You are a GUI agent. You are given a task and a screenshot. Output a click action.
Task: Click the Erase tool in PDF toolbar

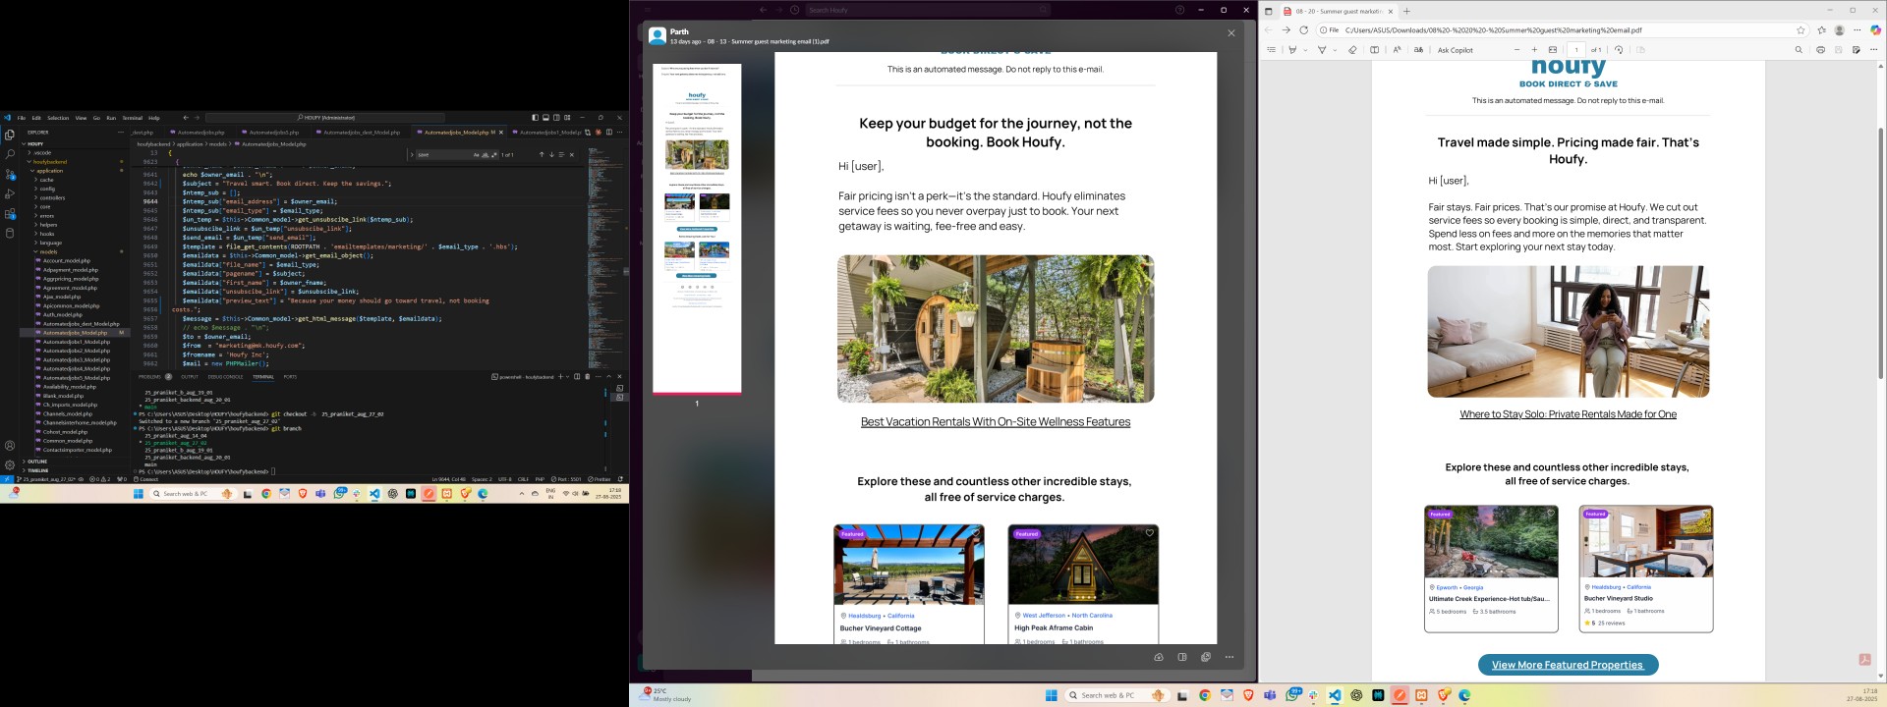(x=1352, y=50)
